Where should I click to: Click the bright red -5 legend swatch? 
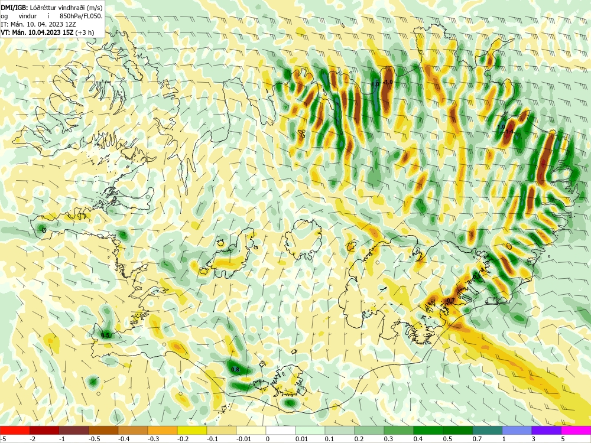pyautogui.click(x=15, y=430)
